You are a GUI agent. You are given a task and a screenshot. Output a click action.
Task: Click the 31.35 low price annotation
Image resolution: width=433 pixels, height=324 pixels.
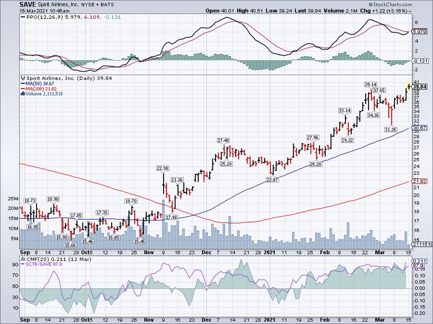(391, 129)
